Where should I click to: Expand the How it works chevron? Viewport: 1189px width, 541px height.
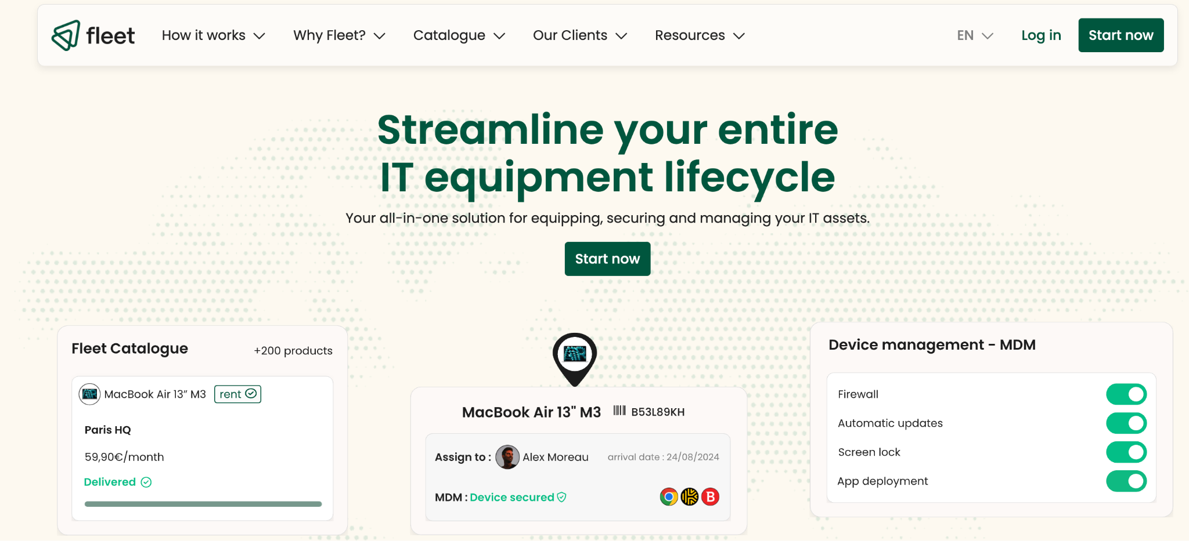pyautogui.click(x=260, y=36)
